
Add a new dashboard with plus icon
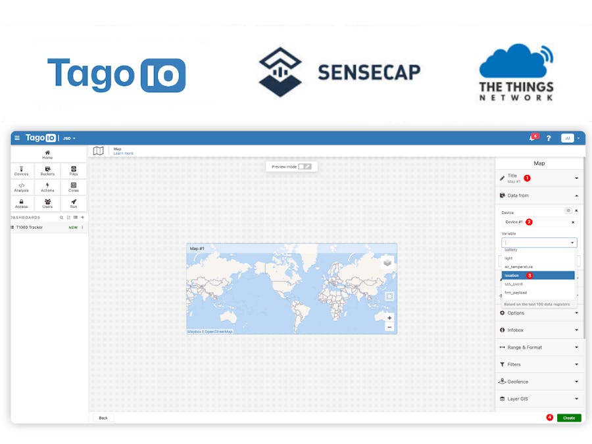(82, 218)
